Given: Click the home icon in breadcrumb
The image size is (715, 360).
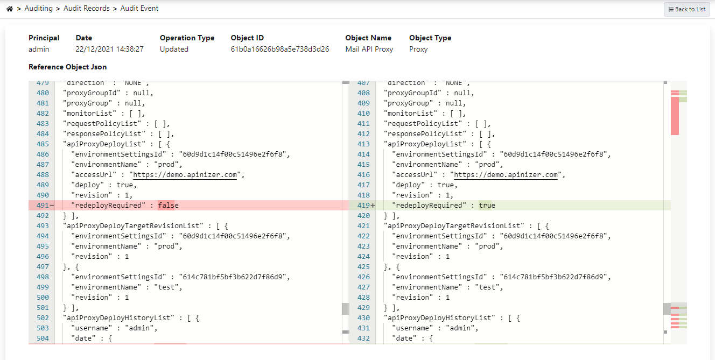Looking at the screenshot, I should tap(10, 9).
